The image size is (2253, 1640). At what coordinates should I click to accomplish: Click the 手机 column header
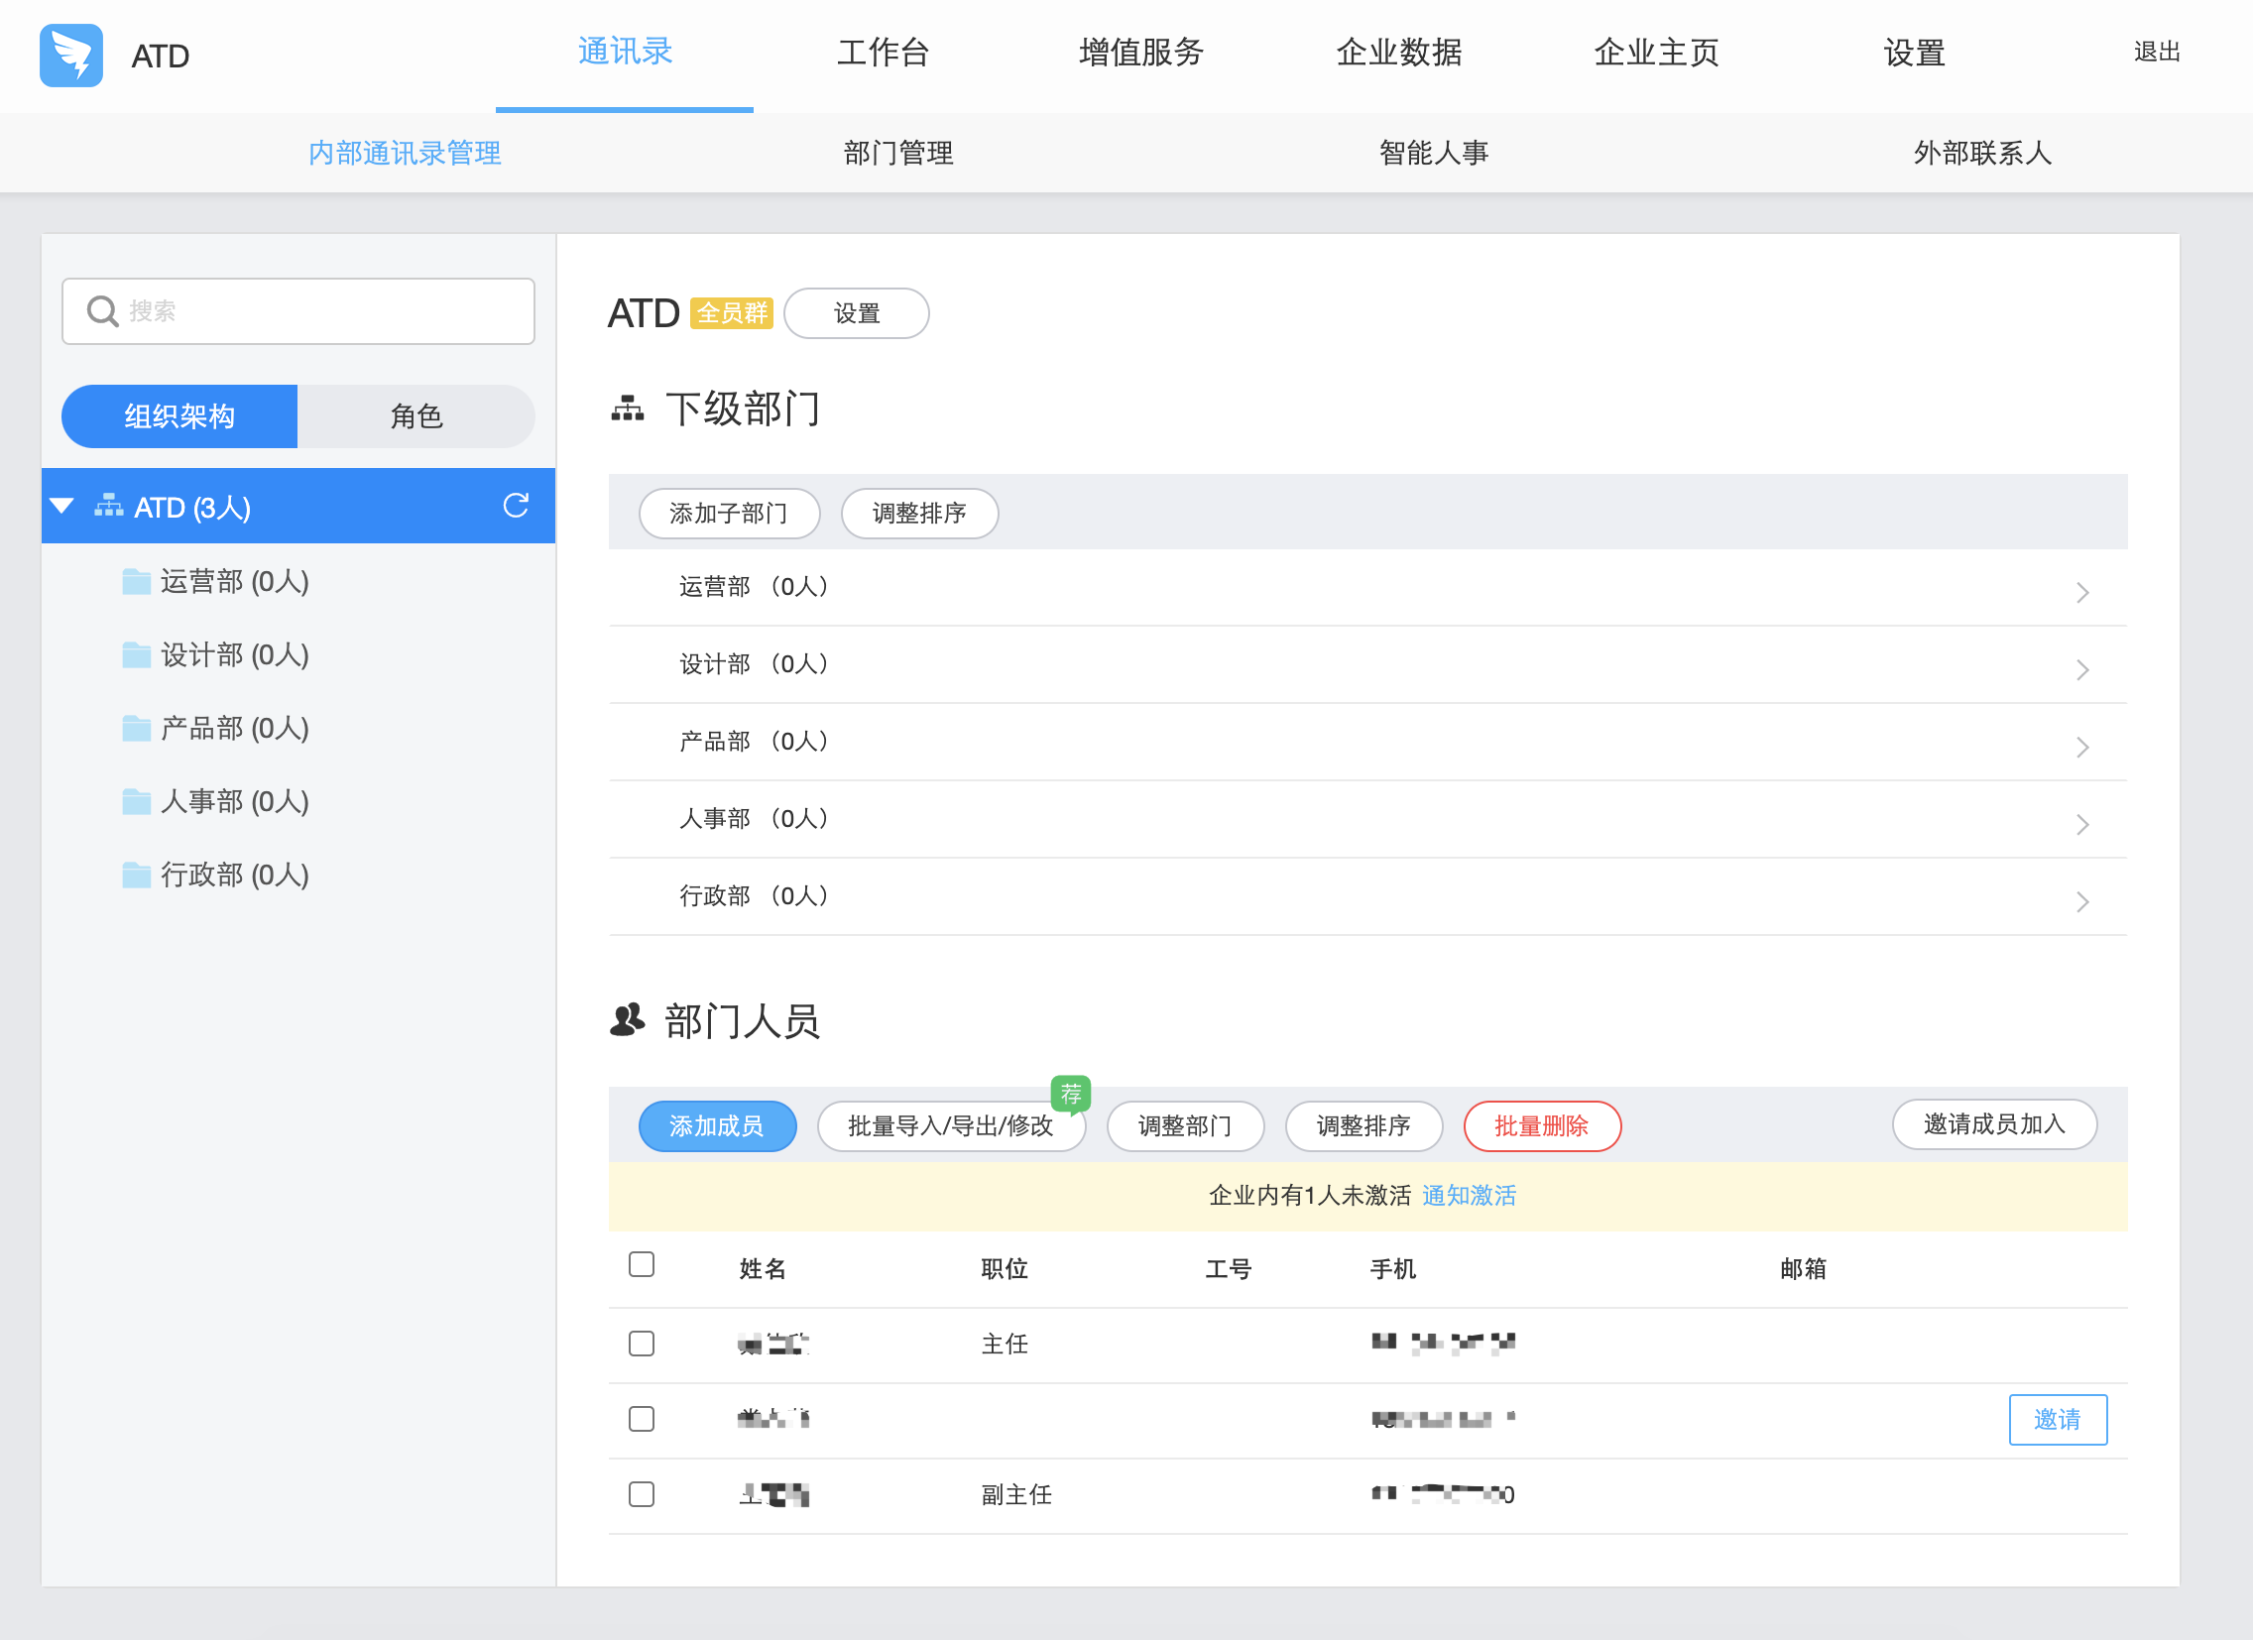coord(1392,1268)
